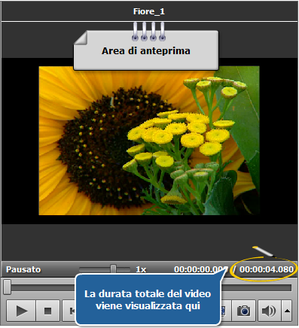
Task: Click the current position time readout
Action: tap(201, 269)
